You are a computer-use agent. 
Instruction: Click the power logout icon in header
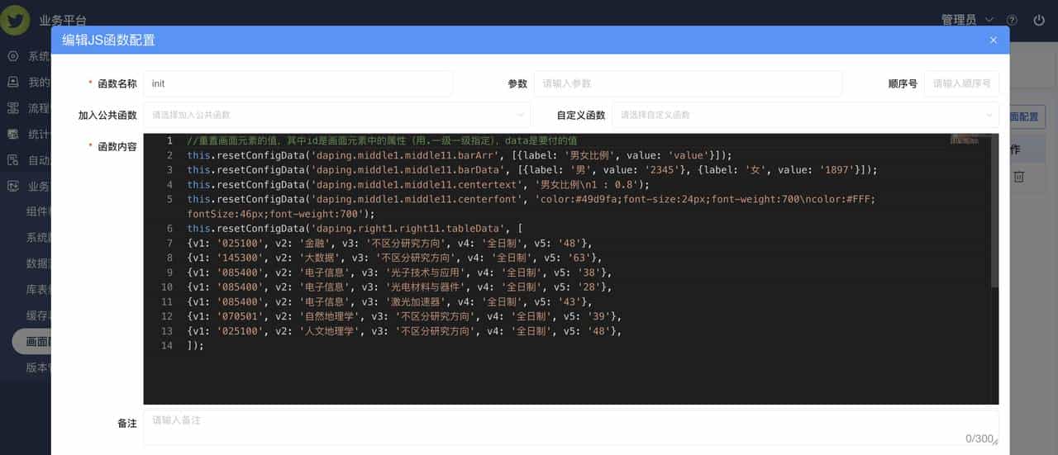(1040, 20)
